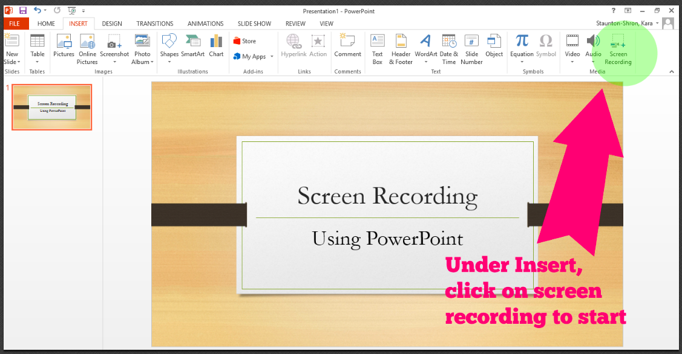Open the Undo history dropdown

tap(45, 10)
